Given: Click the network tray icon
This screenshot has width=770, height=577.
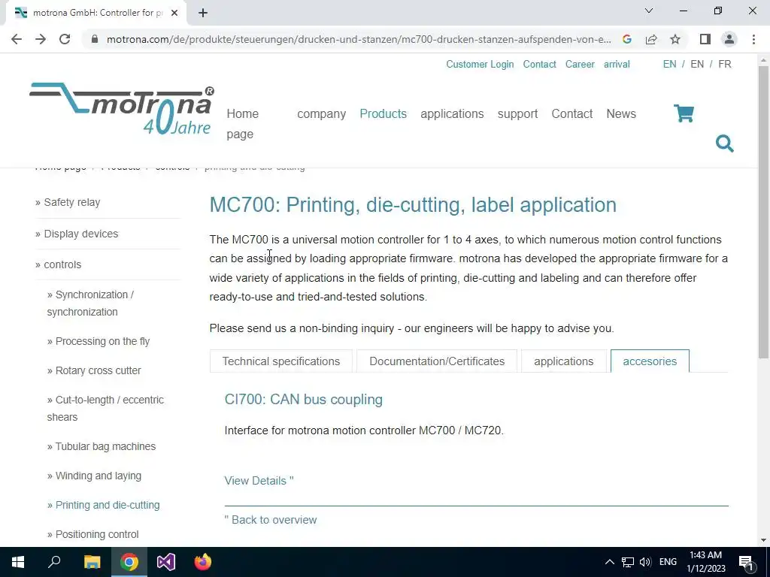Looking at the screenshot, I should click(628, 562).
